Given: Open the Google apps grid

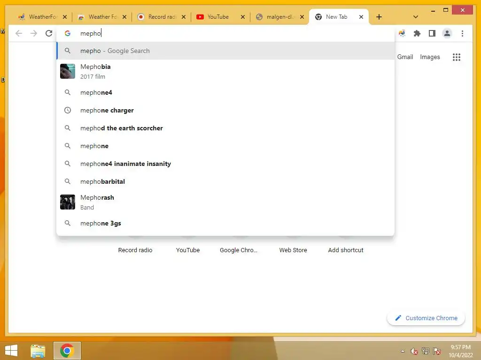Looking at the screenshot, I should click(x=457, y=57).
